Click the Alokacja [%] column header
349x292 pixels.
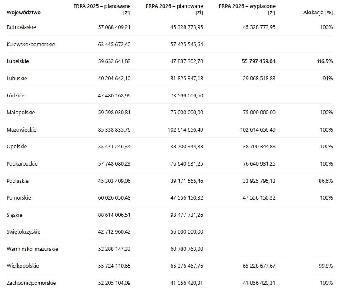318,12
